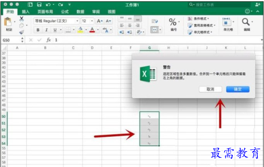264x167 pixels.
Task: Click the Cut scissors icon
Action: (21, 18)
